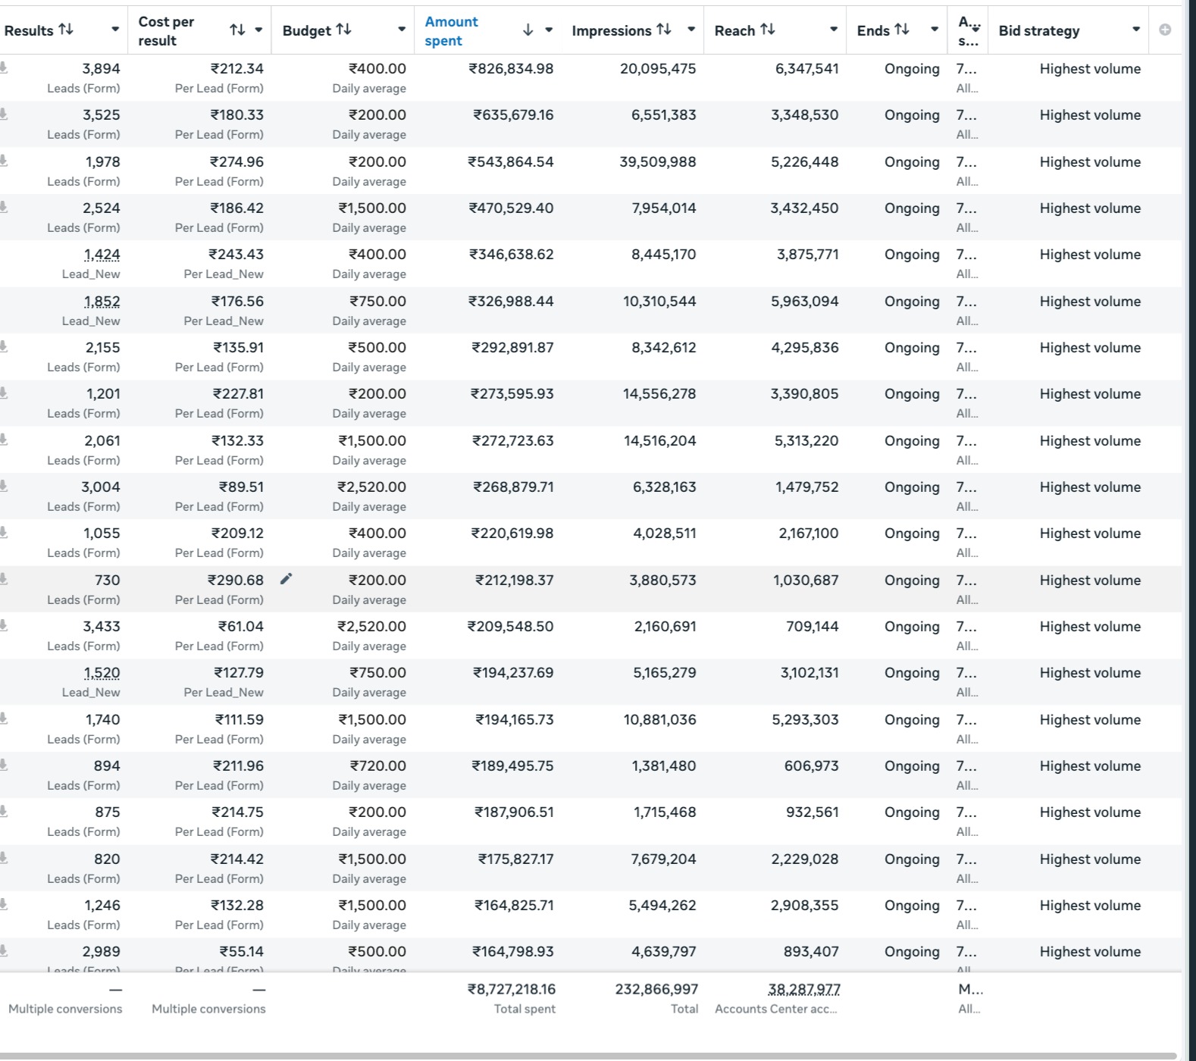This screenshot has height=1061, width=1196.
Task: Click the Reach column header label
Action: [x=734, y=30]
